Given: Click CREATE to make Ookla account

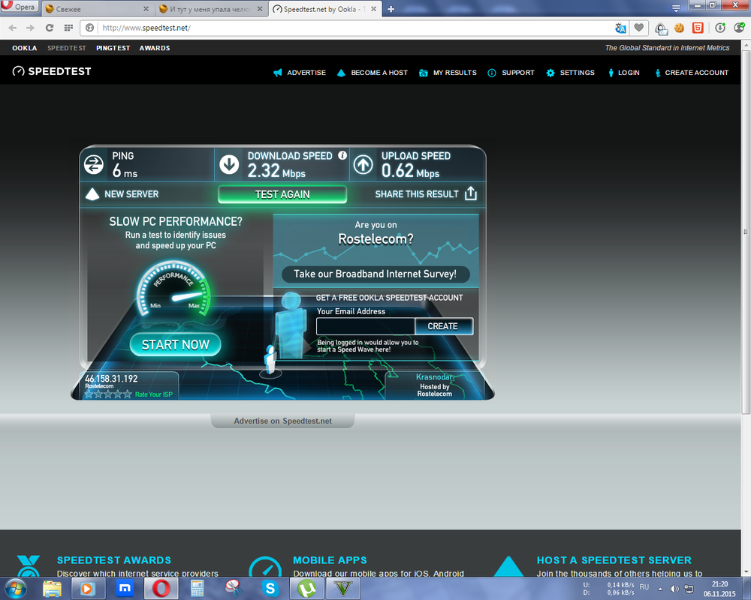Looking at the screenshot, I should tap(443, 326).
